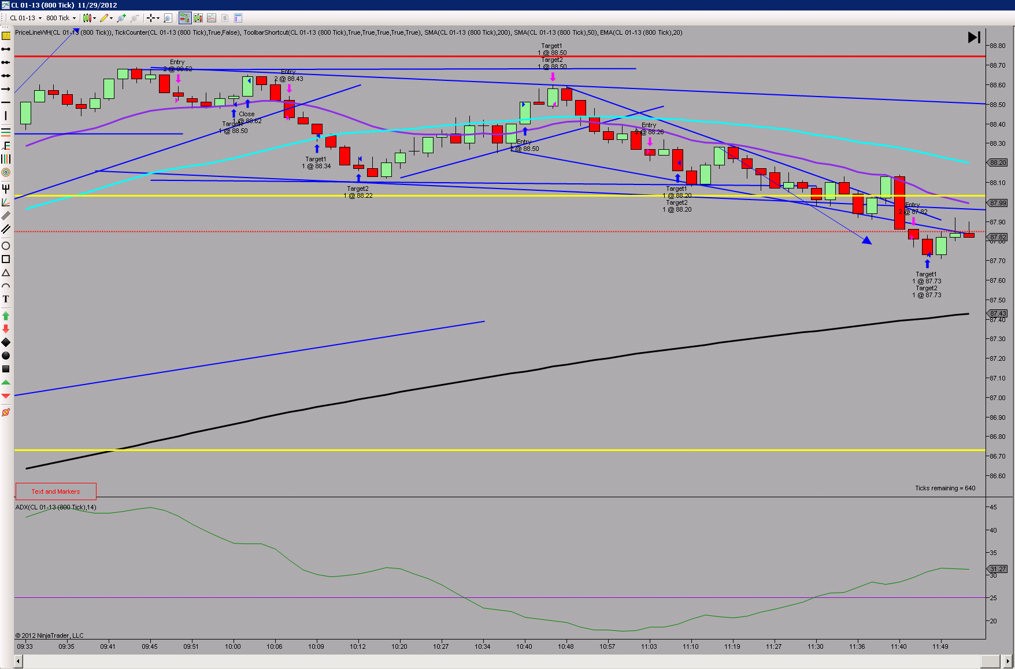This screenshot has width=1015, height=669.
Task: Click the Remove Drawing Objects icon
Action: [x=6, y=412]
